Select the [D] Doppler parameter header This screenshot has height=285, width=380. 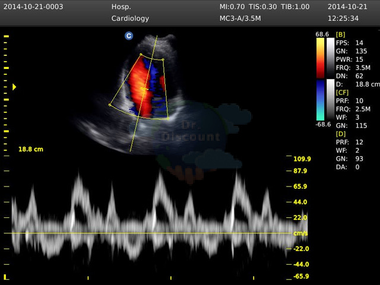pos(341,134)
